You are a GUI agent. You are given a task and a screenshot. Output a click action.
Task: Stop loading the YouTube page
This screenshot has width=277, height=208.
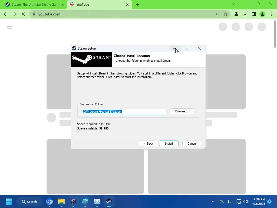[x=23, y=14]
